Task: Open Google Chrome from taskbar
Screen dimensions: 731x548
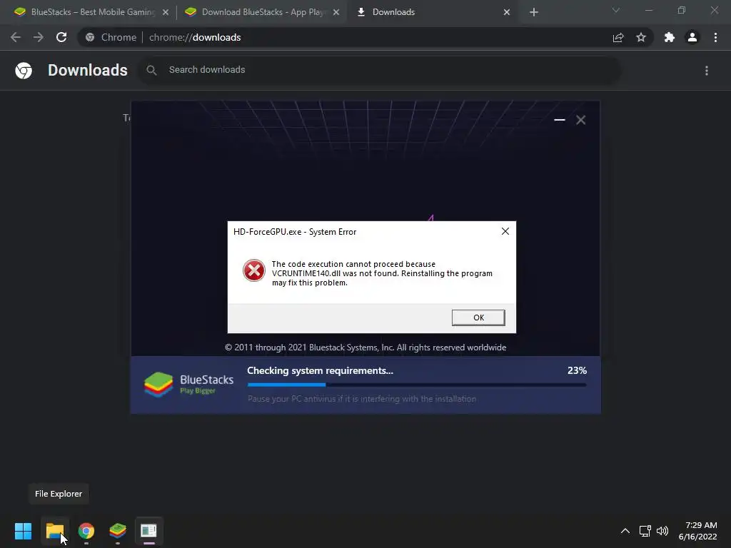Action: 86,531
